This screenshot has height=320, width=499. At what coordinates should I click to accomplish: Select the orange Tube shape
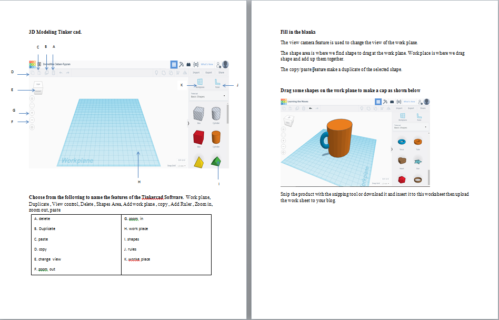pyautogui.click(x=418, y=142)
